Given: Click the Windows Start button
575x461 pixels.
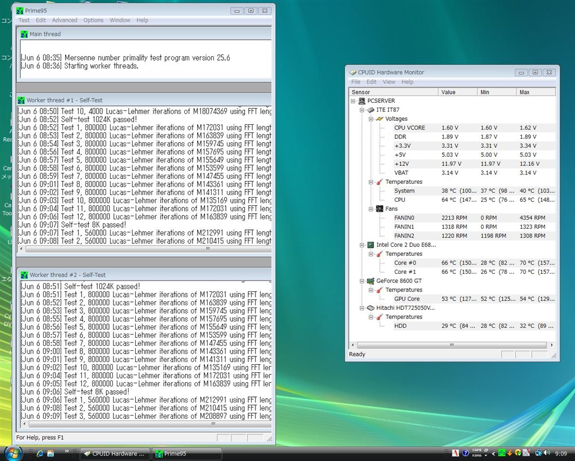Looking at the screenshot, I should [13, 453].
